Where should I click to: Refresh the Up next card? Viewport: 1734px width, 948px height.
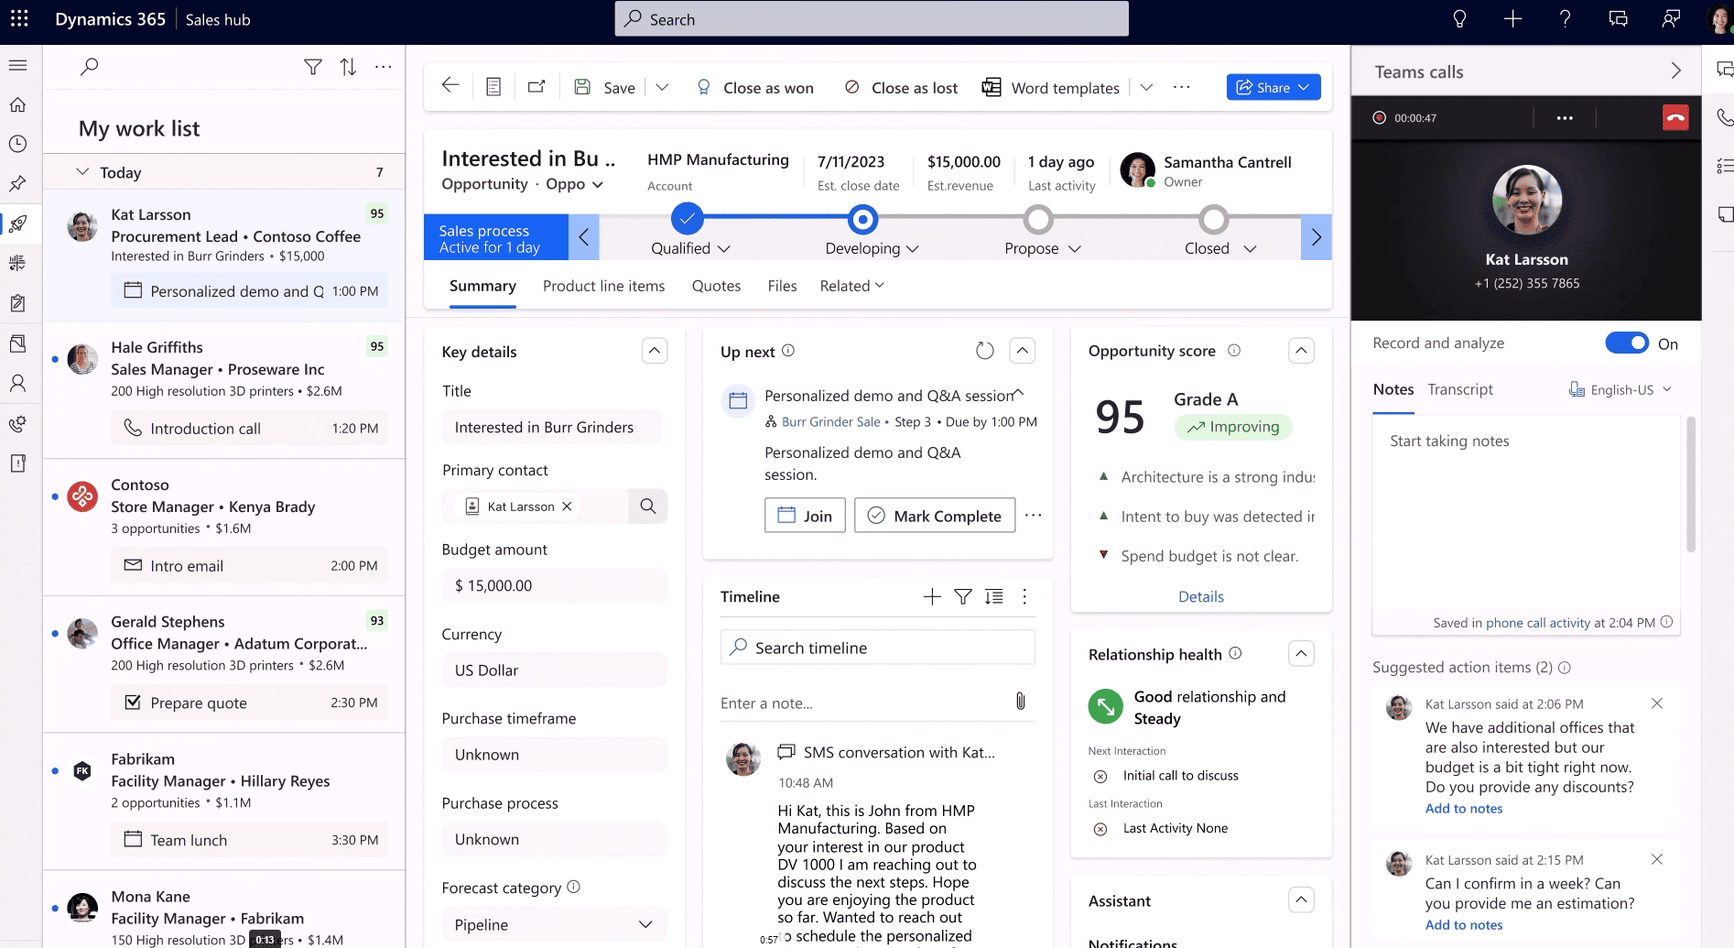pyautogui.click(x=984, y=351)
